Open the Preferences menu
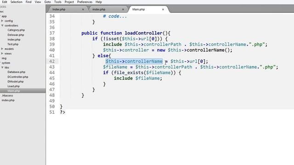 pos(85,2)
